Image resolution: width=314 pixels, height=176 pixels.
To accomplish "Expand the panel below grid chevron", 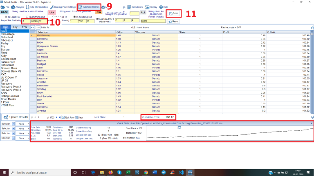I will click(312, 117).
